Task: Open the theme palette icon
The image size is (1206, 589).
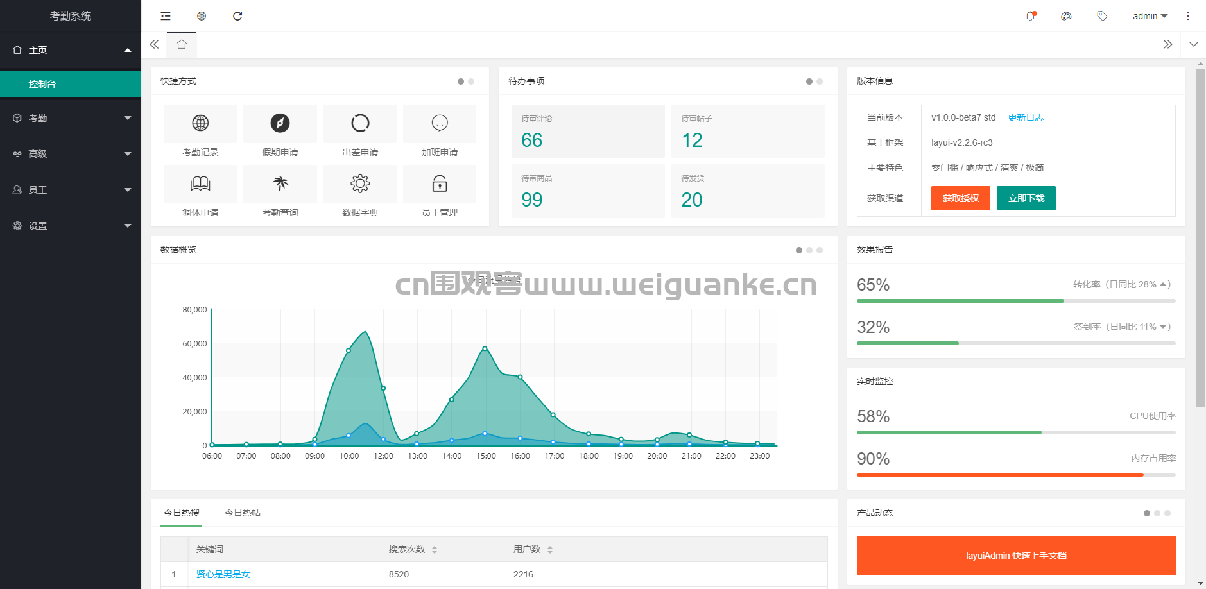Action: [x=1066, y=16]
